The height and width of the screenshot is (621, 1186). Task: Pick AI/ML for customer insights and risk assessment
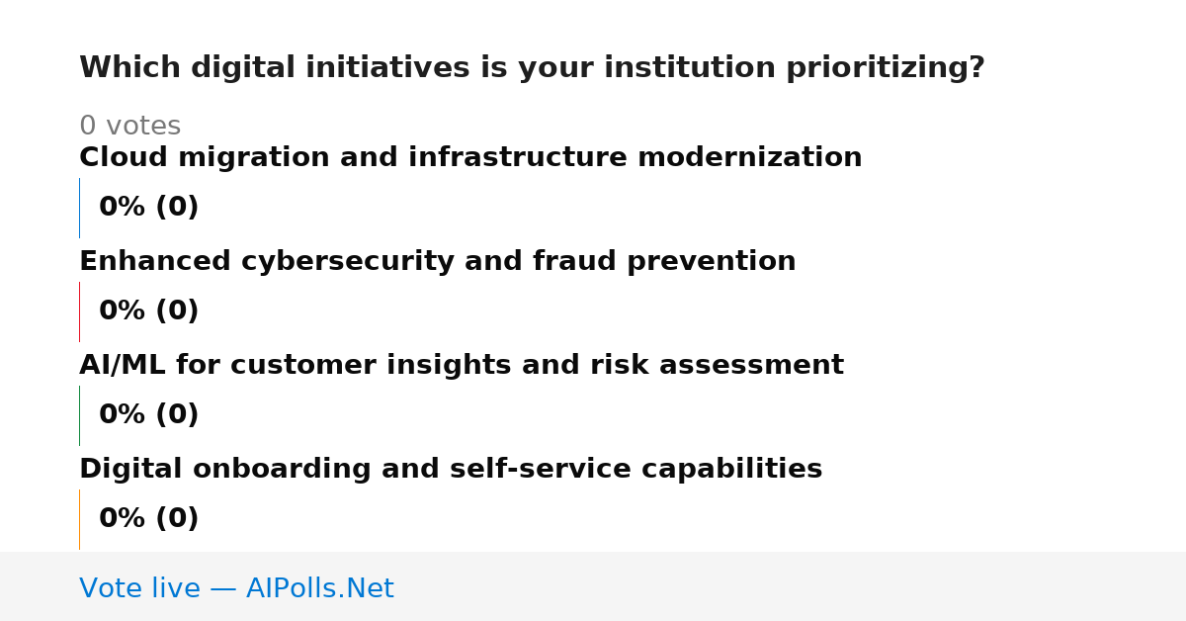[462, 366]
